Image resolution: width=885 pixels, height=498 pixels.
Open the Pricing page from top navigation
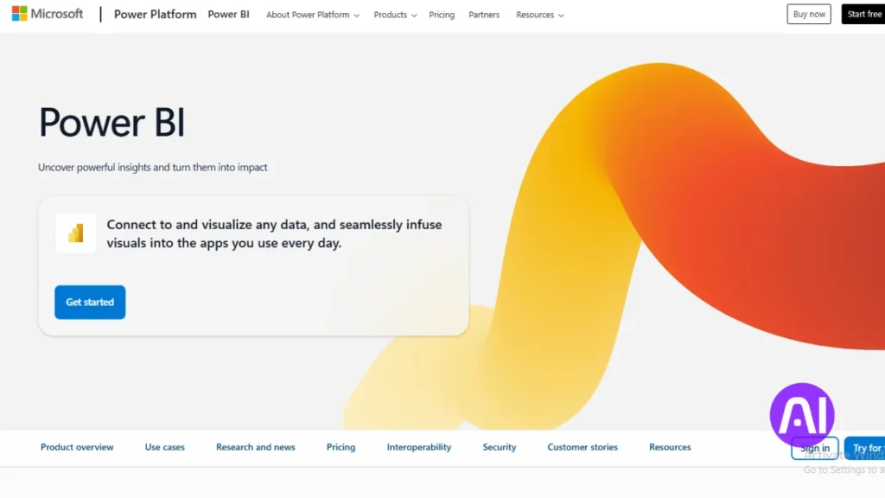coord(442,15)
